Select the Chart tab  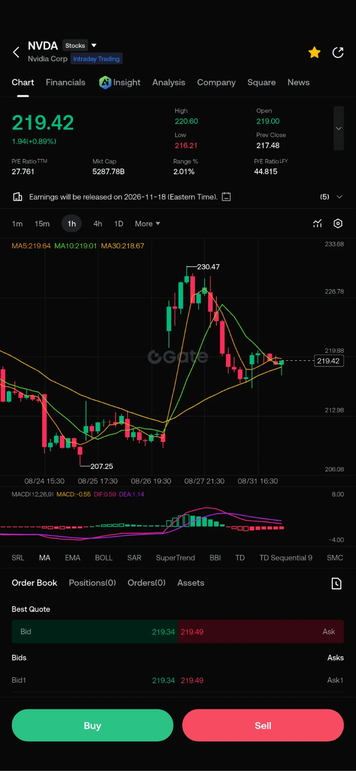coord(23,82)
